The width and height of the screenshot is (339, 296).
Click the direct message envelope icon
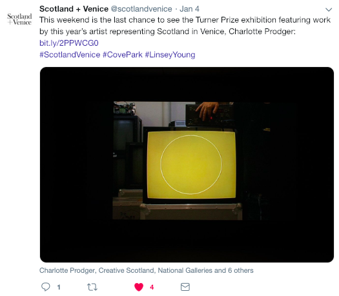(185, 287)
